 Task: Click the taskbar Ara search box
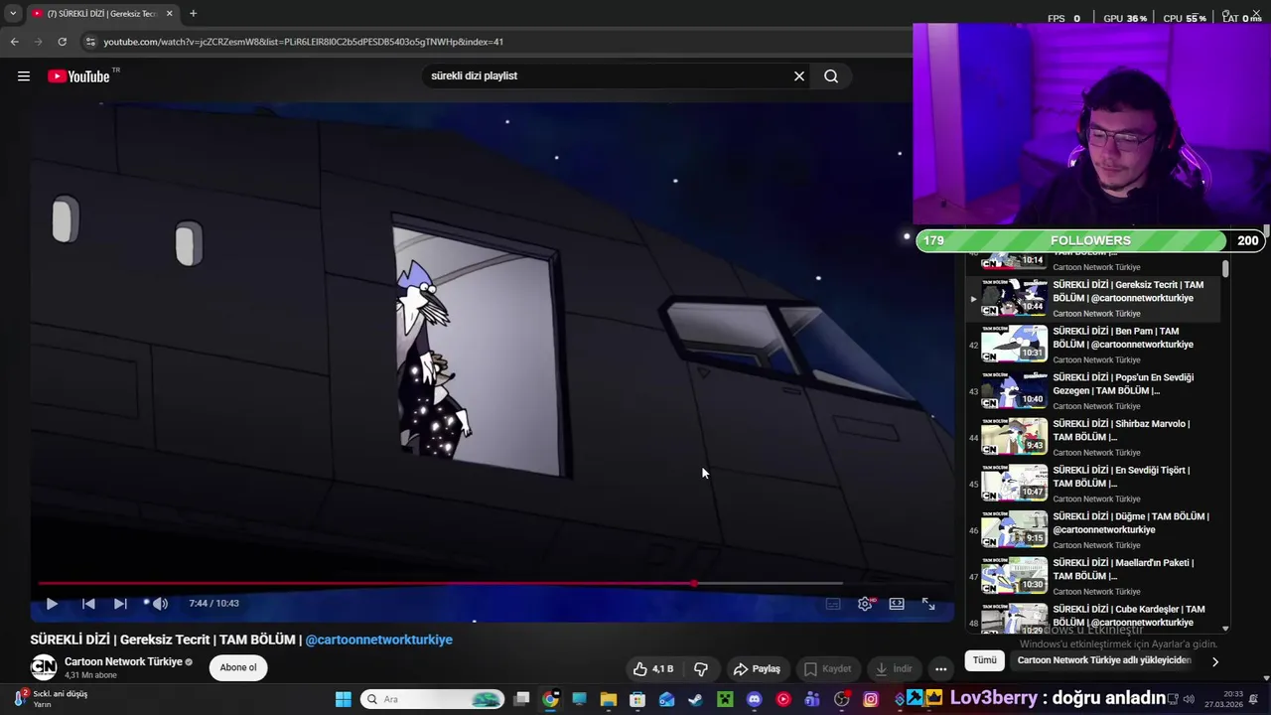432,699
